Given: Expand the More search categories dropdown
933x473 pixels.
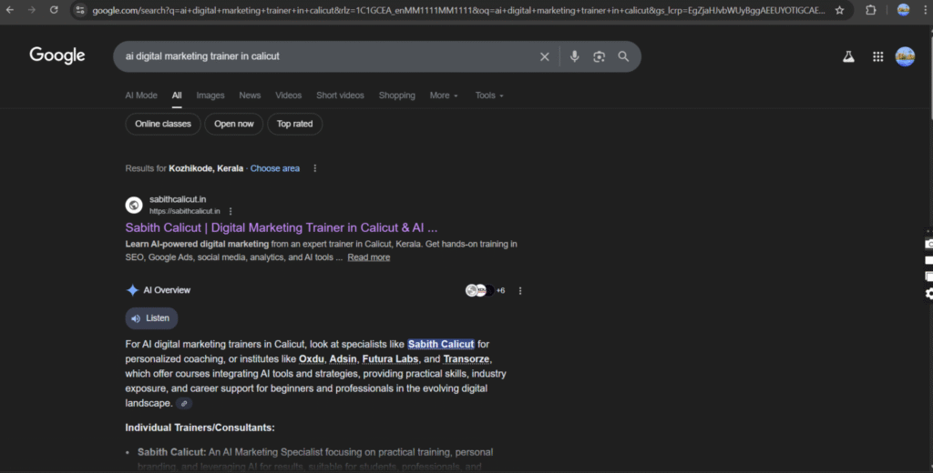Looking at the screenshot, I should click(x=444, y=96).
